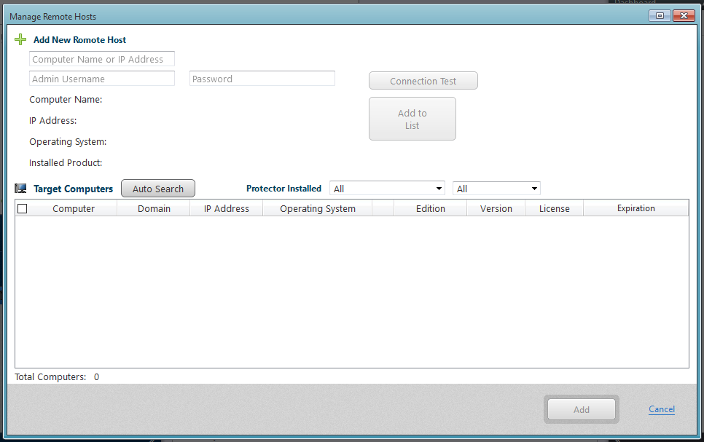Sort by the Computer column header
This screenshot has height=442, width=704.
tap(73, 208)
